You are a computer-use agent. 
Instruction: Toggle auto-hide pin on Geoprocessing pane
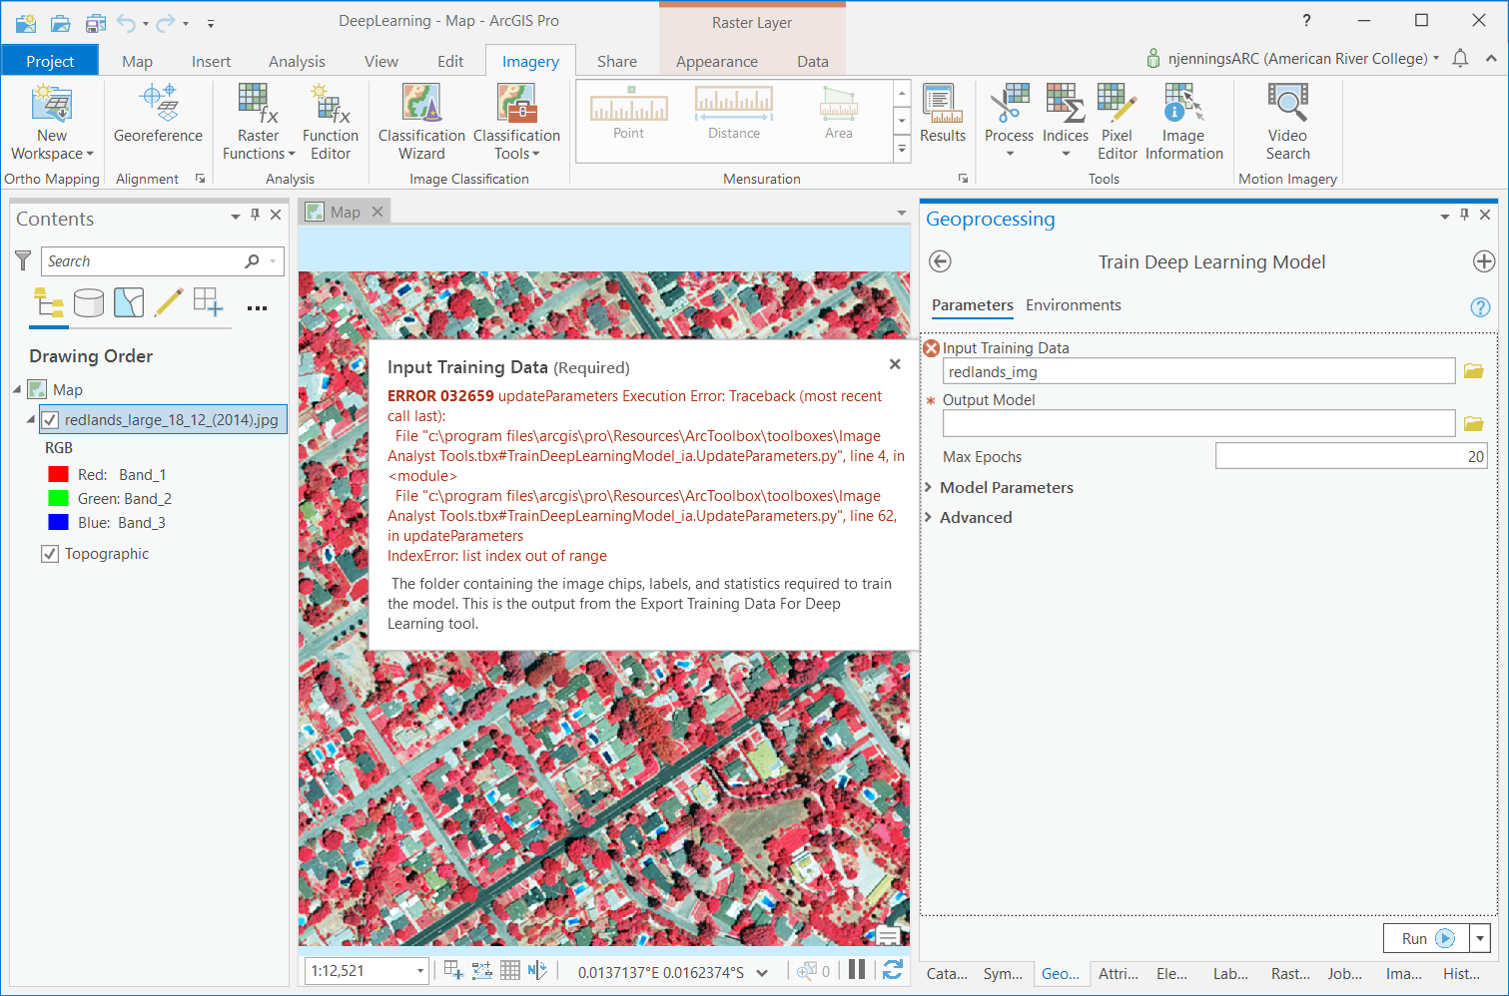1465,215
